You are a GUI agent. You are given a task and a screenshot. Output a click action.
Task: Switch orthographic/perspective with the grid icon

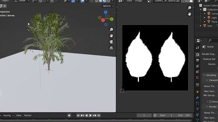(111, 48)
